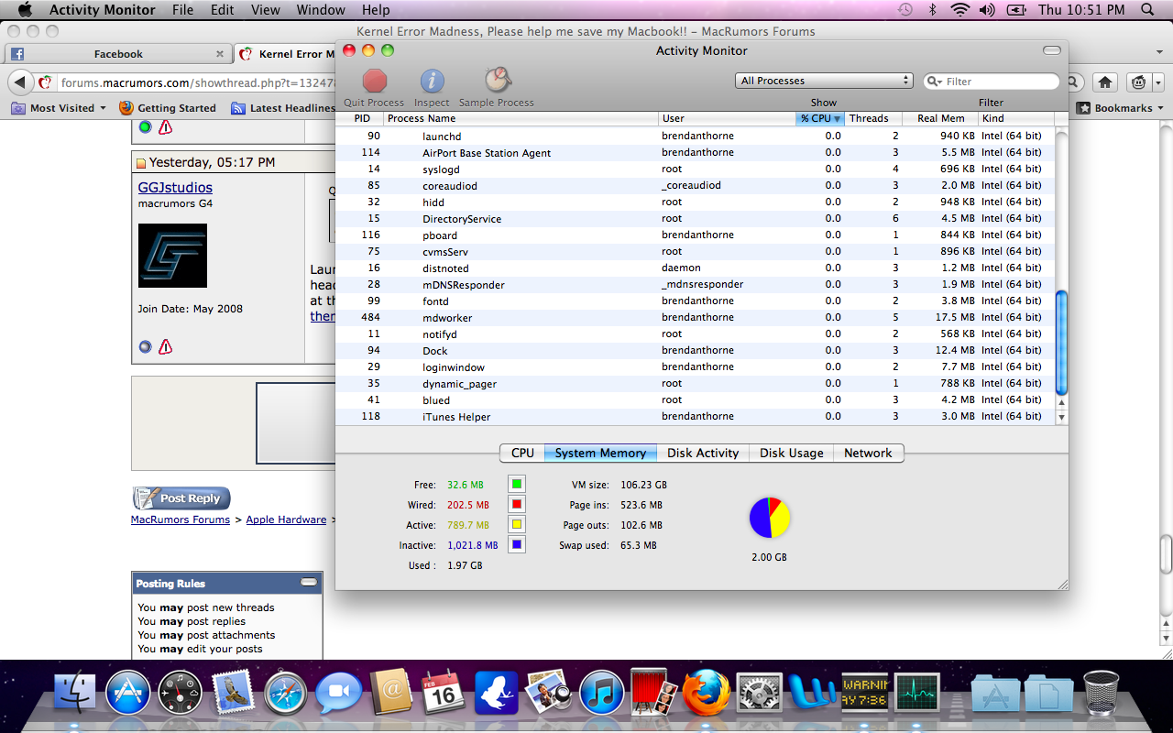Open the Filter search options magnifier
The image size is (1173, 733).
click(935, 82)
